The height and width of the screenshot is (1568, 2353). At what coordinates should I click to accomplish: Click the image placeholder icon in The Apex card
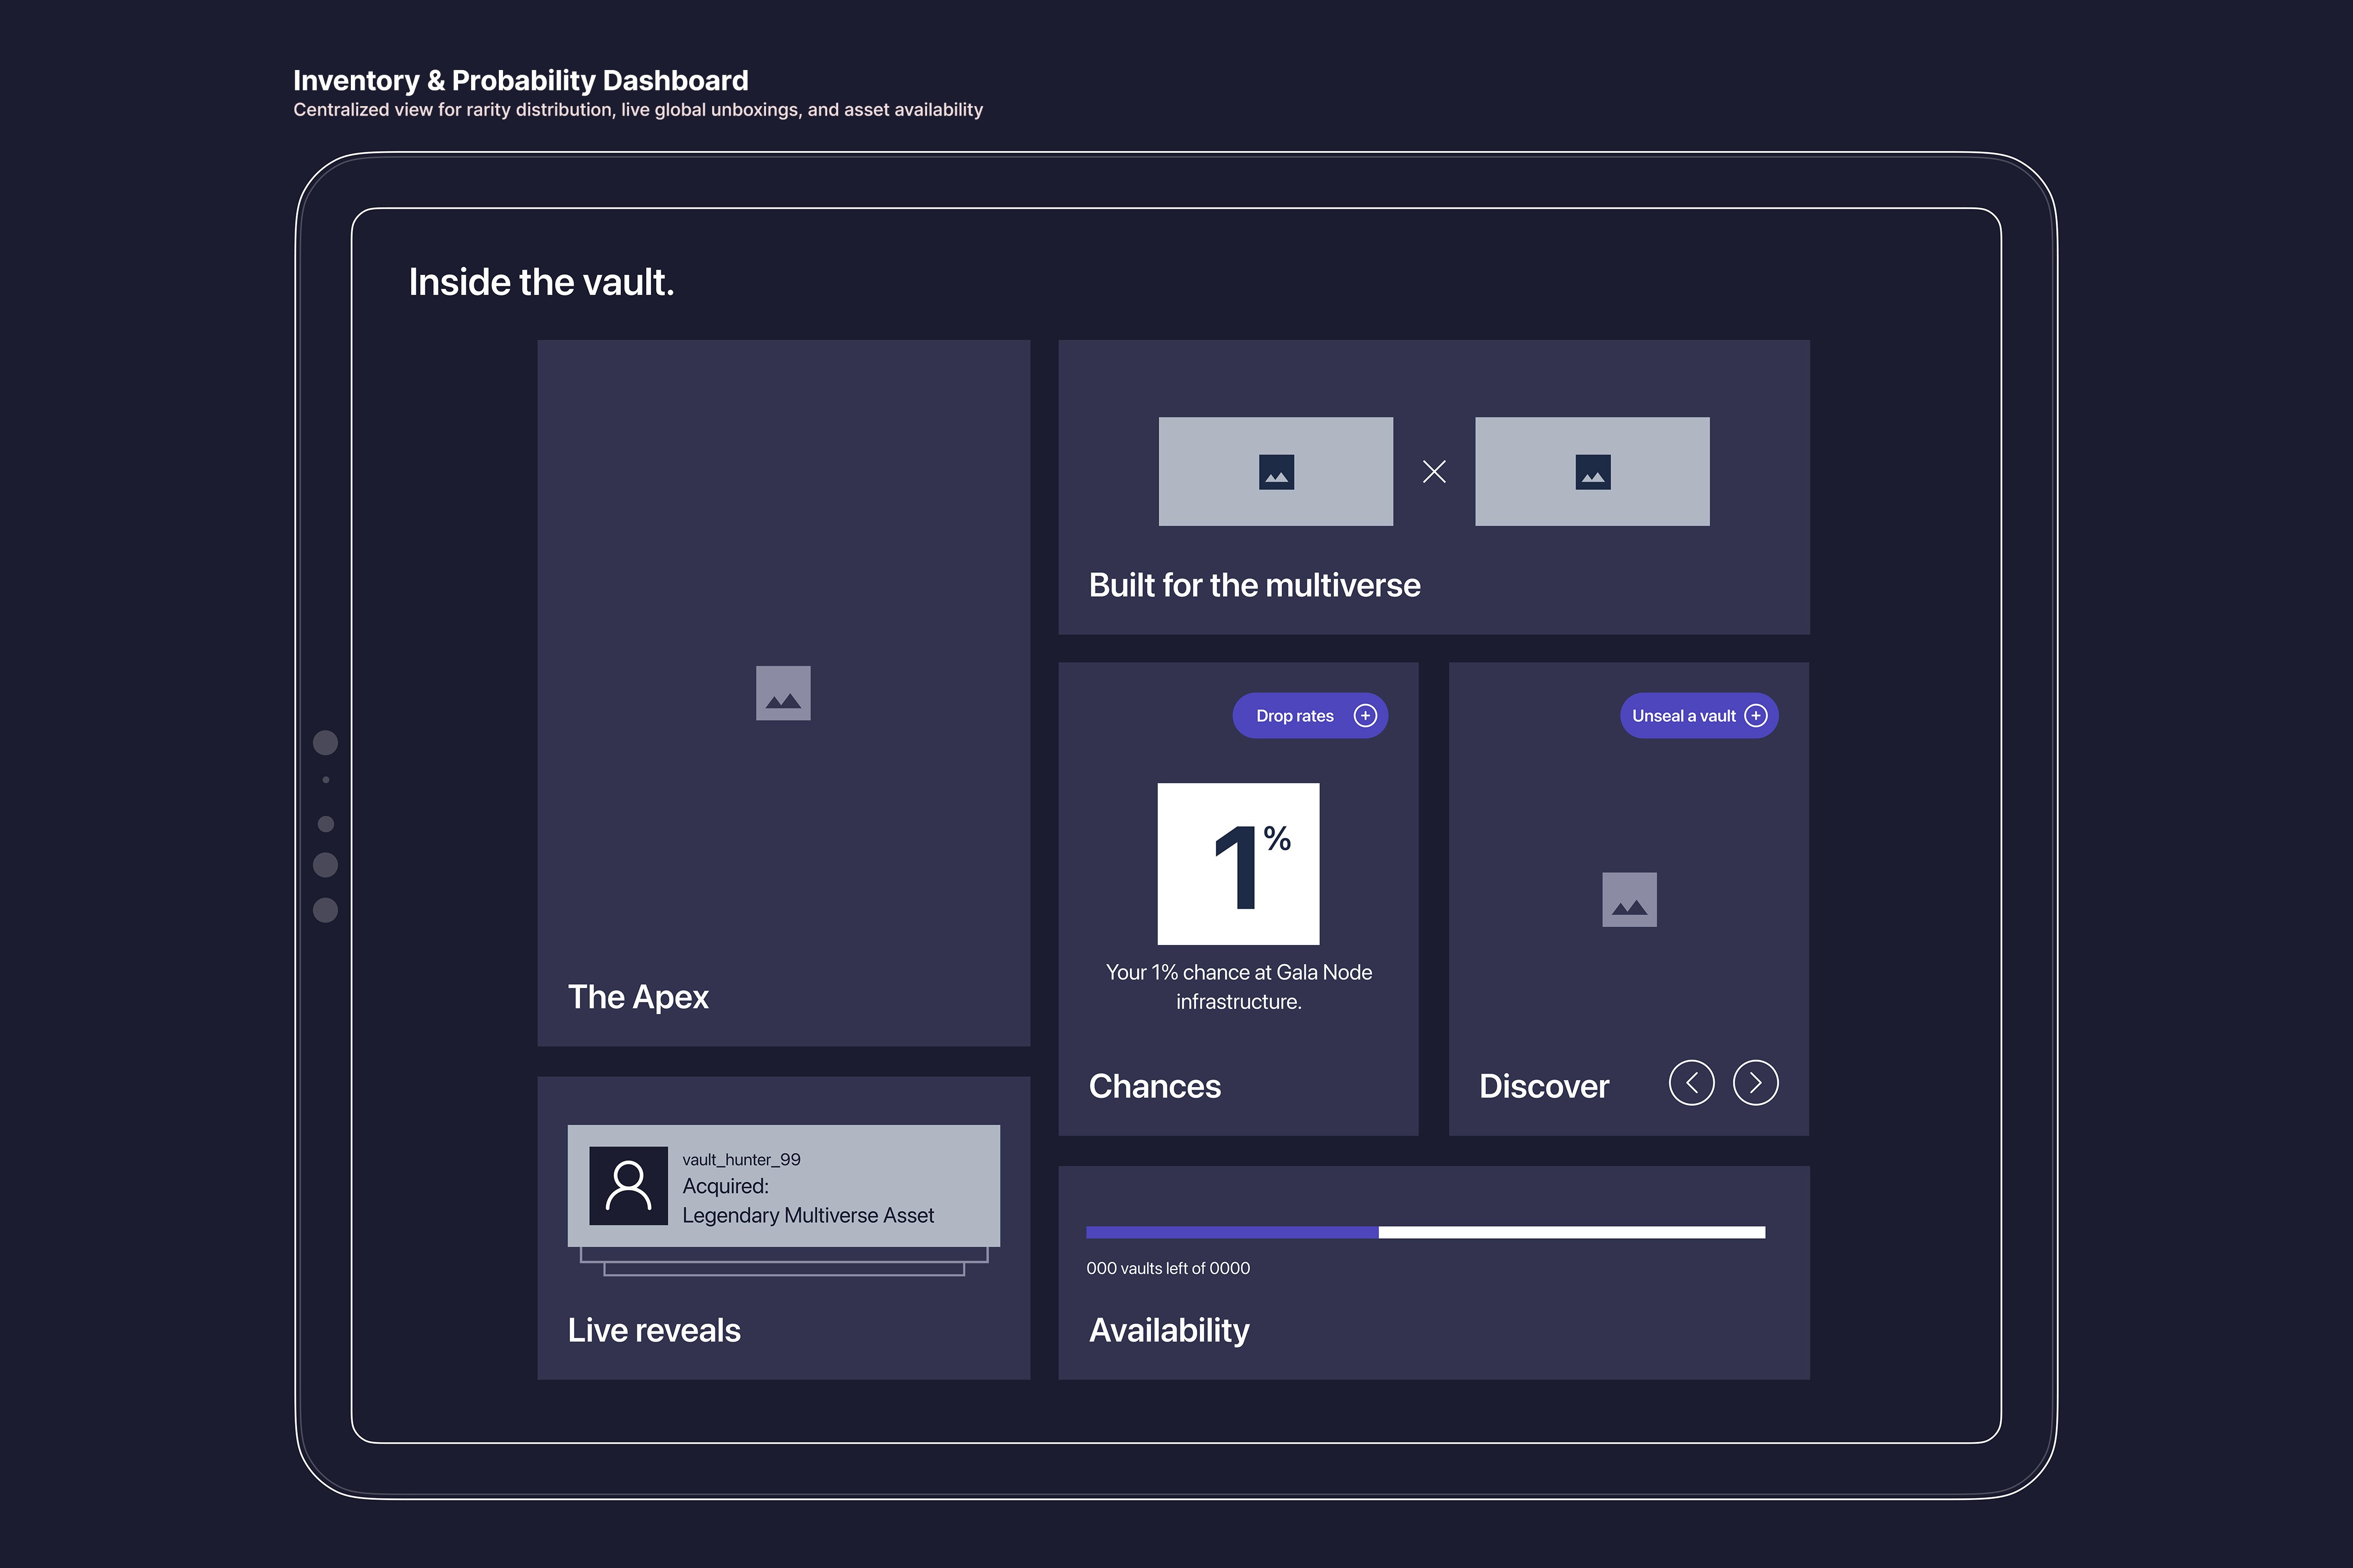(782, 693)
